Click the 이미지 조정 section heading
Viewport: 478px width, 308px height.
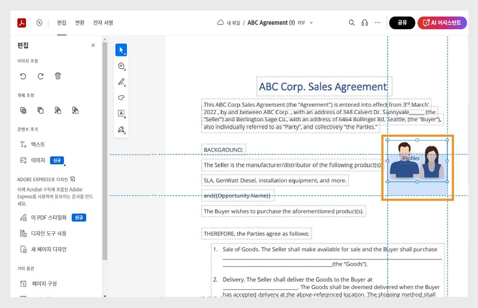[28, 61]
